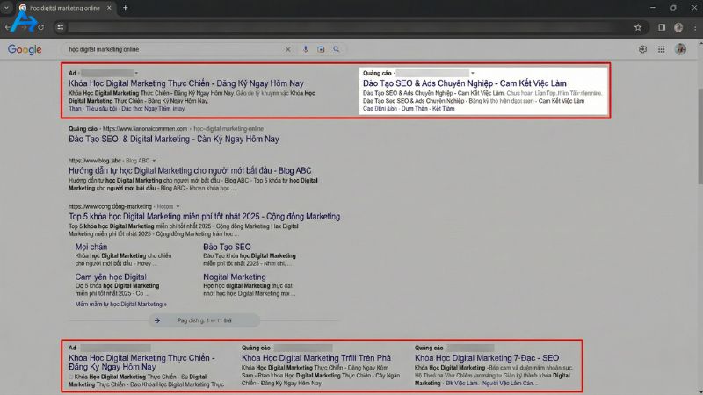703x395 pixels.
Task: Open ad 'Đào Tạo SEO & Digital Marketing'
Action: (x=173, y=140)
